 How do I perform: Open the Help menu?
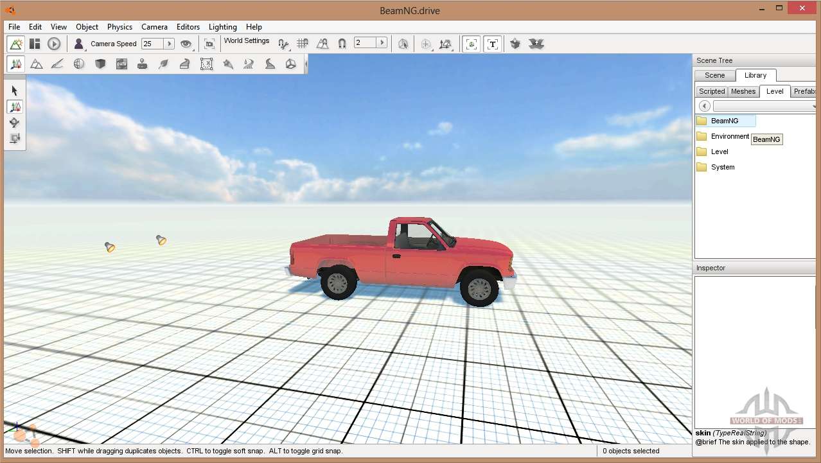[254, 27]
